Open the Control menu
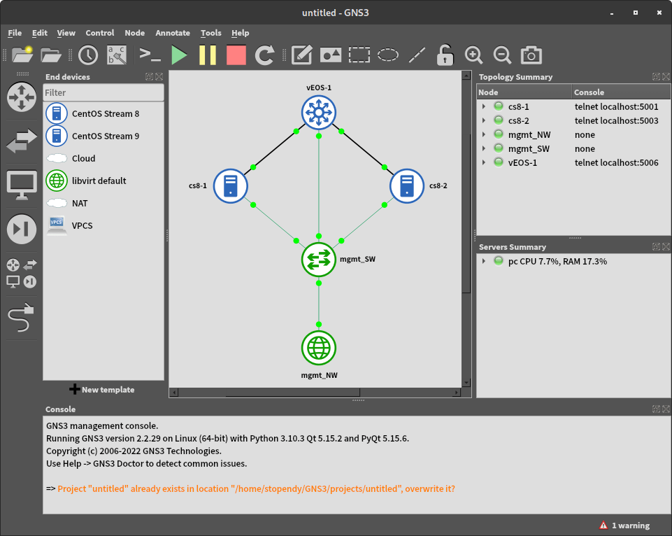This screenshot has height=536, width=672. click(100, 33)
